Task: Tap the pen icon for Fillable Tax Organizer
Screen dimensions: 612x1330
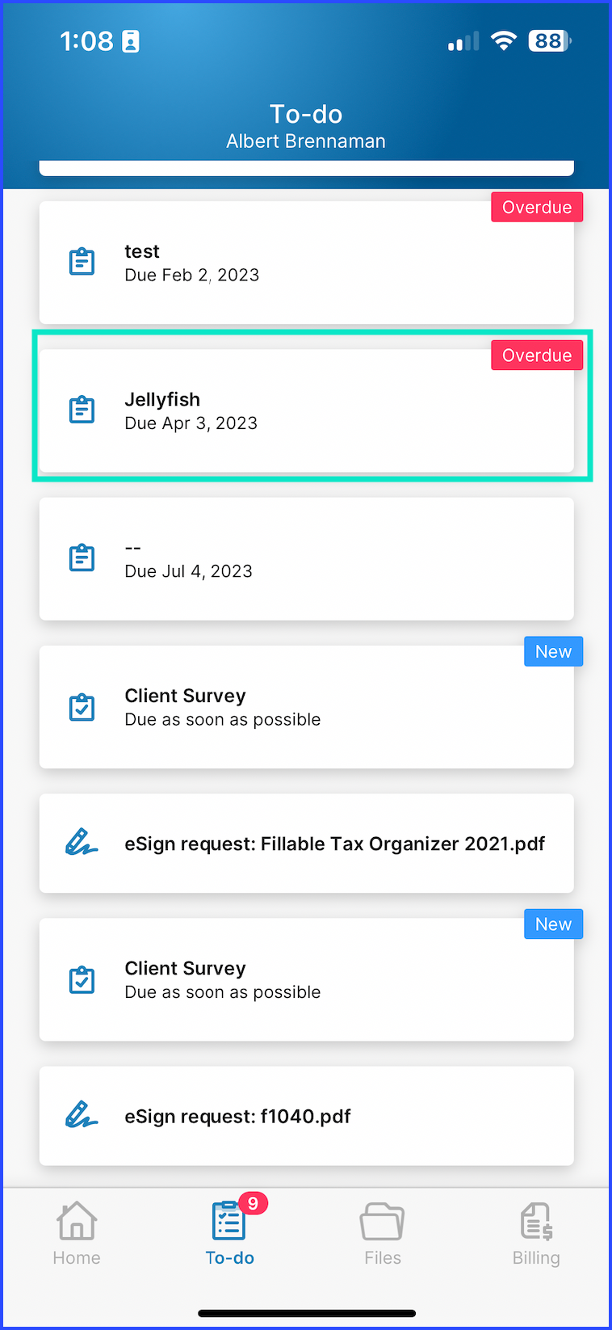Action: tap(82, 843)
